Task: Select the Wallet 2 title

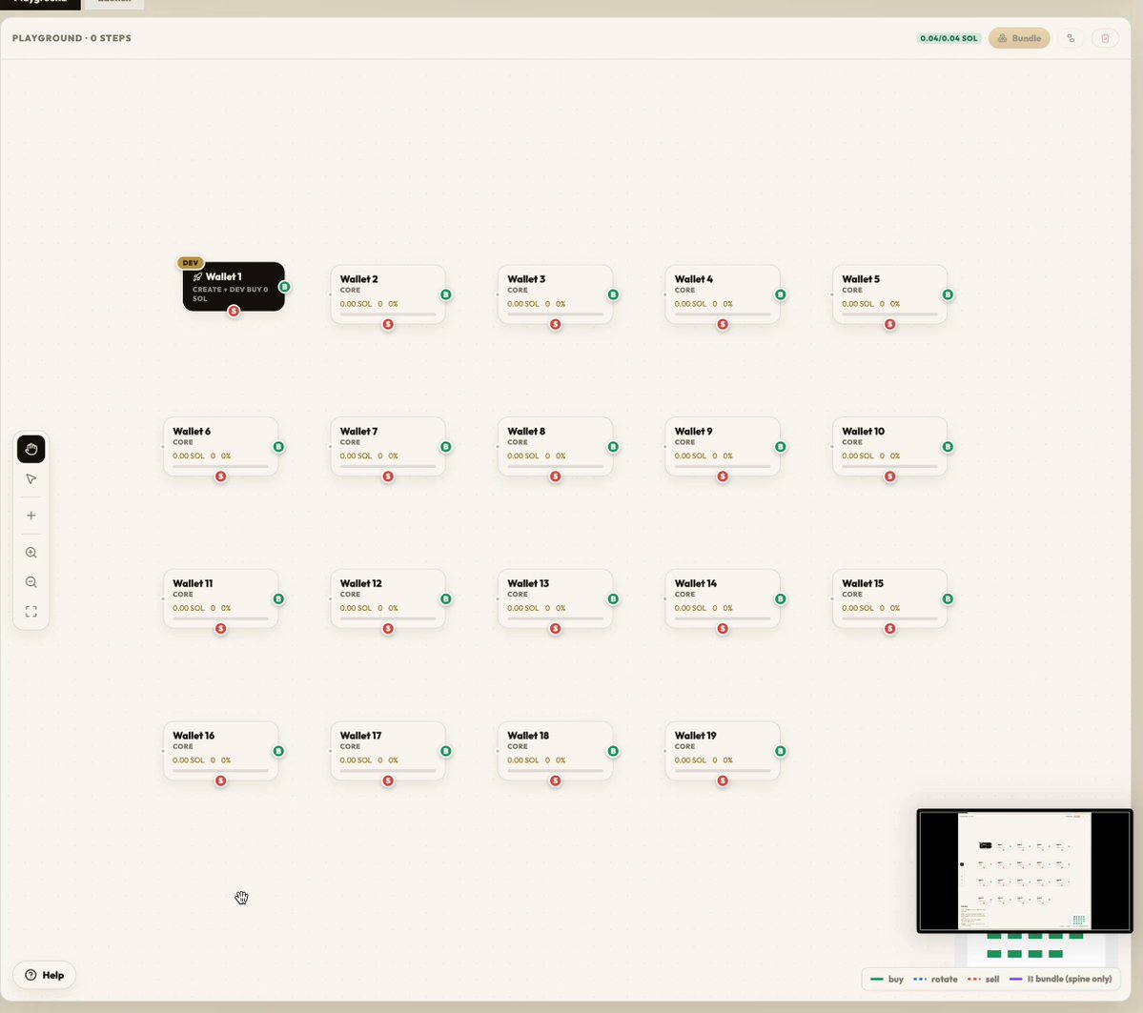Action: point(358,279)
